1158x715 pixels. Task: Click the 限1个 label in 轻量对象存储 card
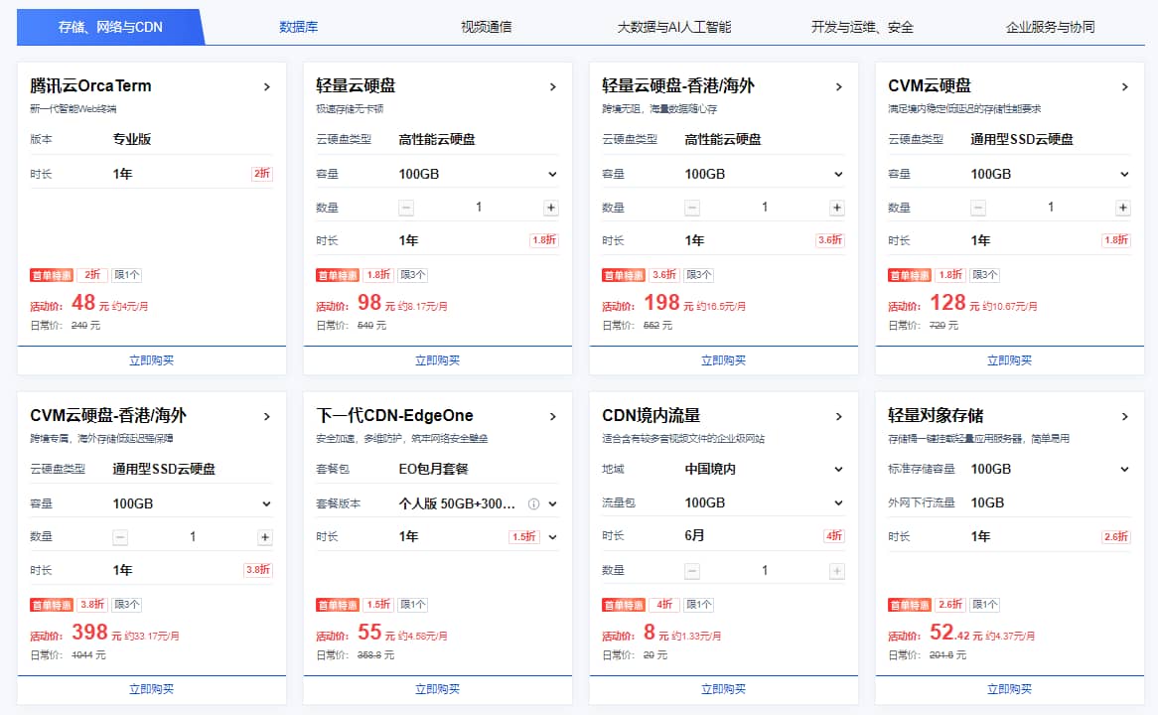coord(985,604)
